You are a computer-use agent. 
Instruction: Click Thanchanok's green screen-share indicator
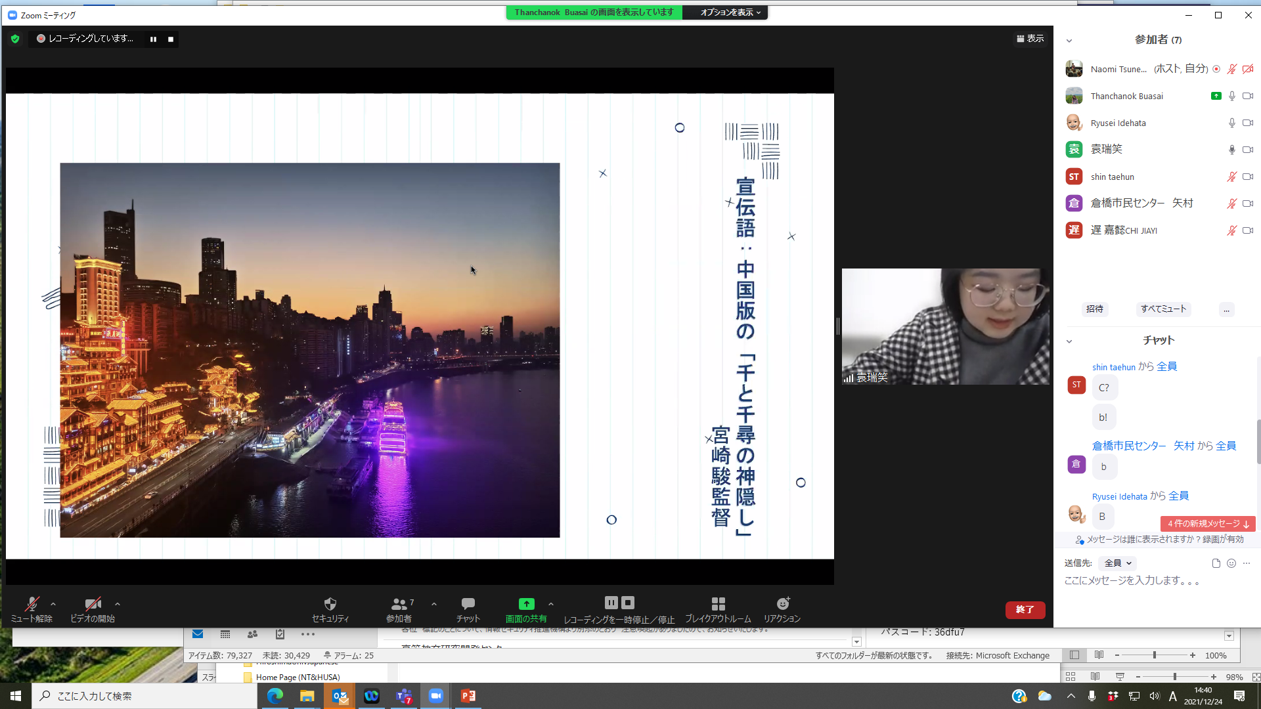tap(1216, 97)
